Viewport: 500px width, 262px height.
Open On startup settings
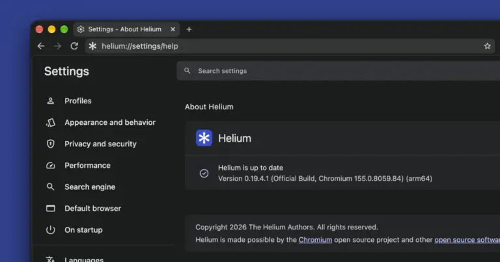[x=83, y=230]
